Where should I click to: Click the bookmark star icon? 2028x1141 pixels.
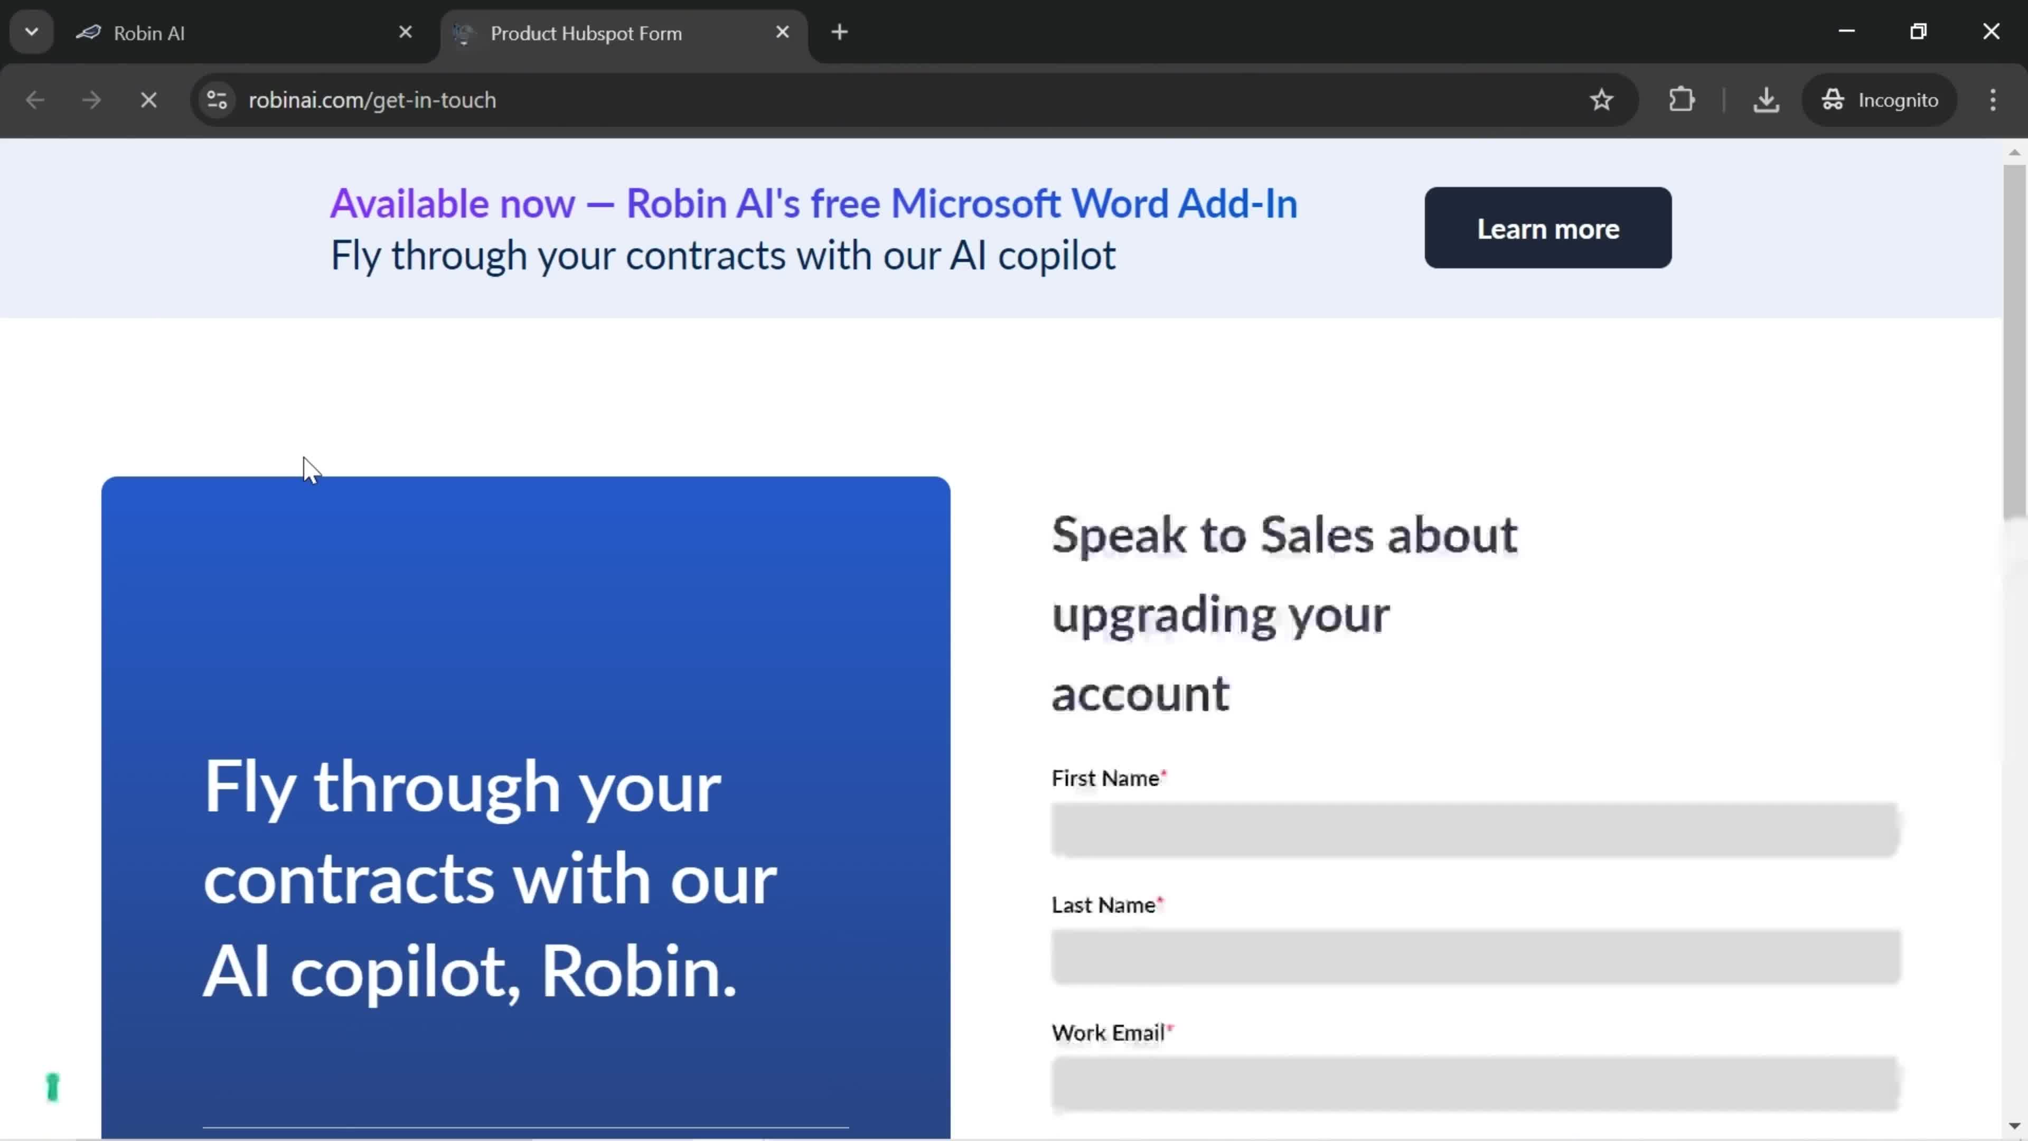(1603, 99)
